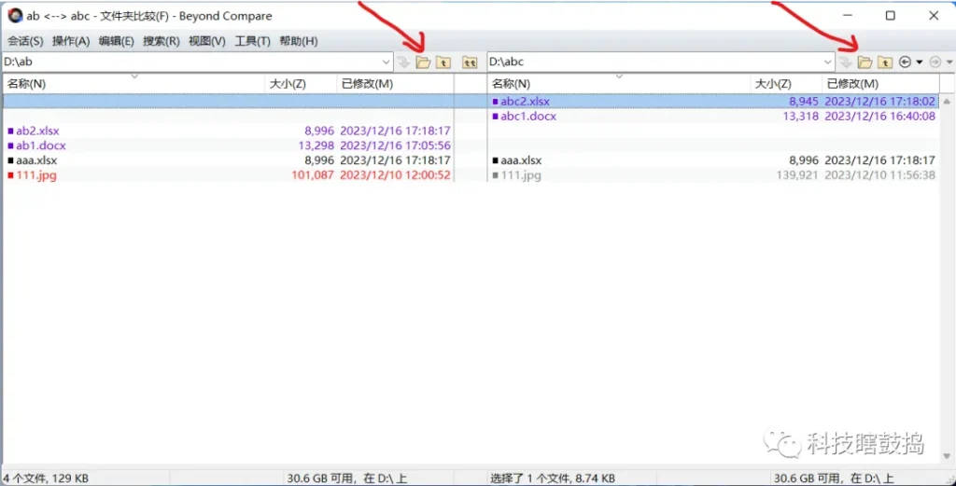Viewport: 956px width, 486px height.
Task: Open the 视图(V) menu
Action: pos(206,41)
